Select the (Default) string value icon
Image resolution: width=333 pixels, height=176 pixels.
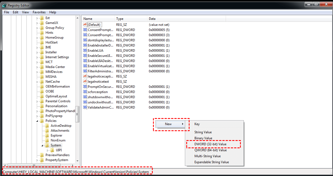[85, 25]
